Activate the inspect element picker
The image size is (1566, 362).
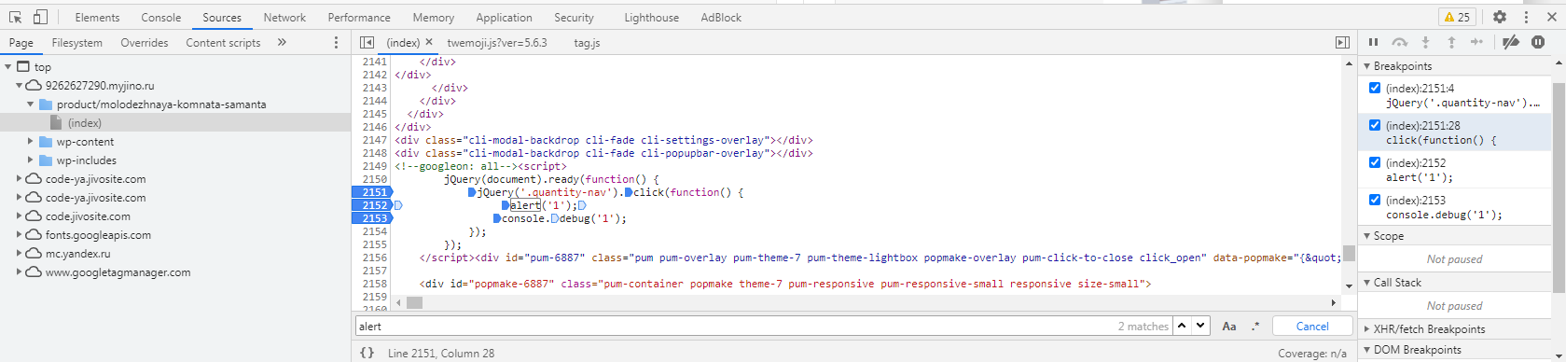click(x=15, y=17)
